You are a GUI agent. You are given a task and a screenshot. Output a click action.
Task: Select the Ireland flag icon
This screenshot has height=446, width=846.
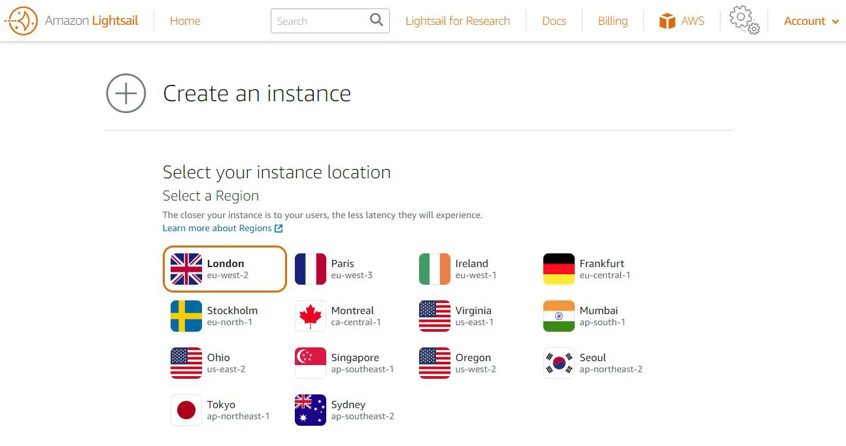click(x=435, y=269)
